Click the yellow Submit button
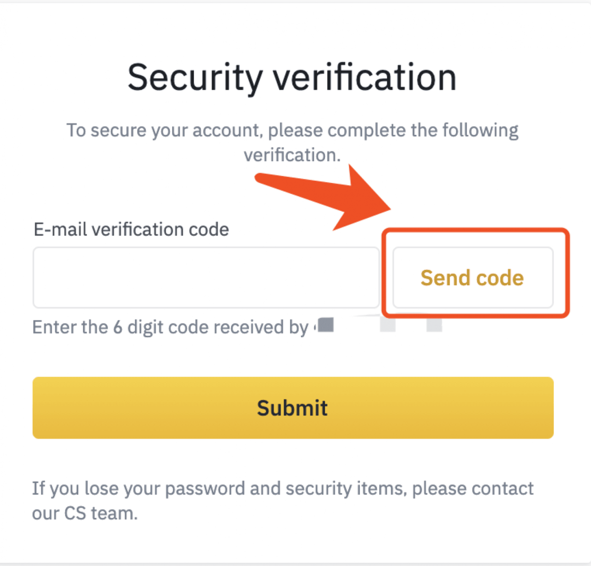The height and width of the screenshot is (566, 591). point(292,408)
